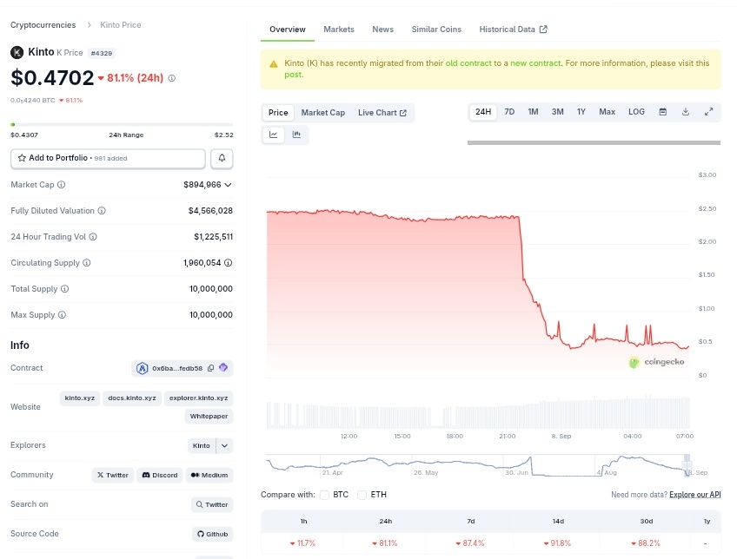Open the kinto.xyz website link

point(79,398)
